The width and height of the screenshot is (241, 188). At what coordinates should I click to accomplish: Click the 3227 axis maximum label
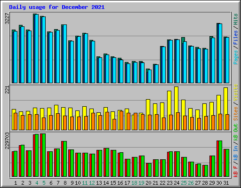pos(8,18)
